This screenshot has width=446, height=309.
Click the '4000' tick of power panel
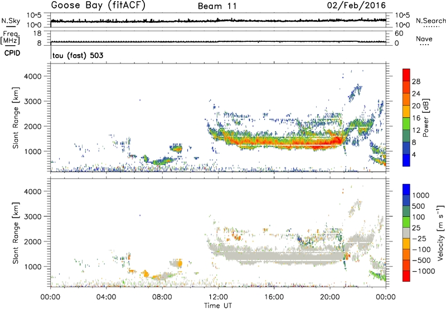tap(32, 76)
